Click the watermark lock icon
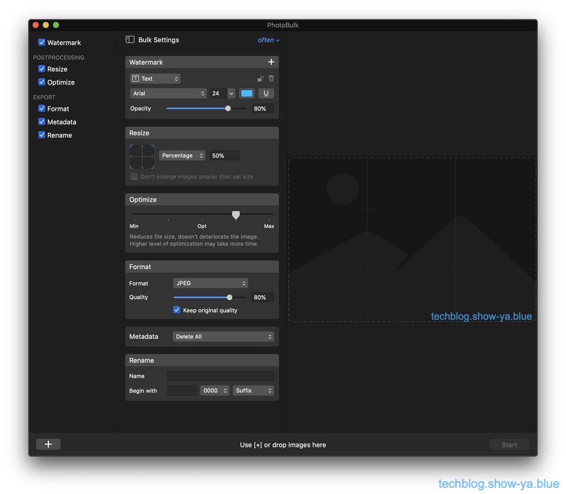Viewport: 566px width, 494px height. click(260, 78)
